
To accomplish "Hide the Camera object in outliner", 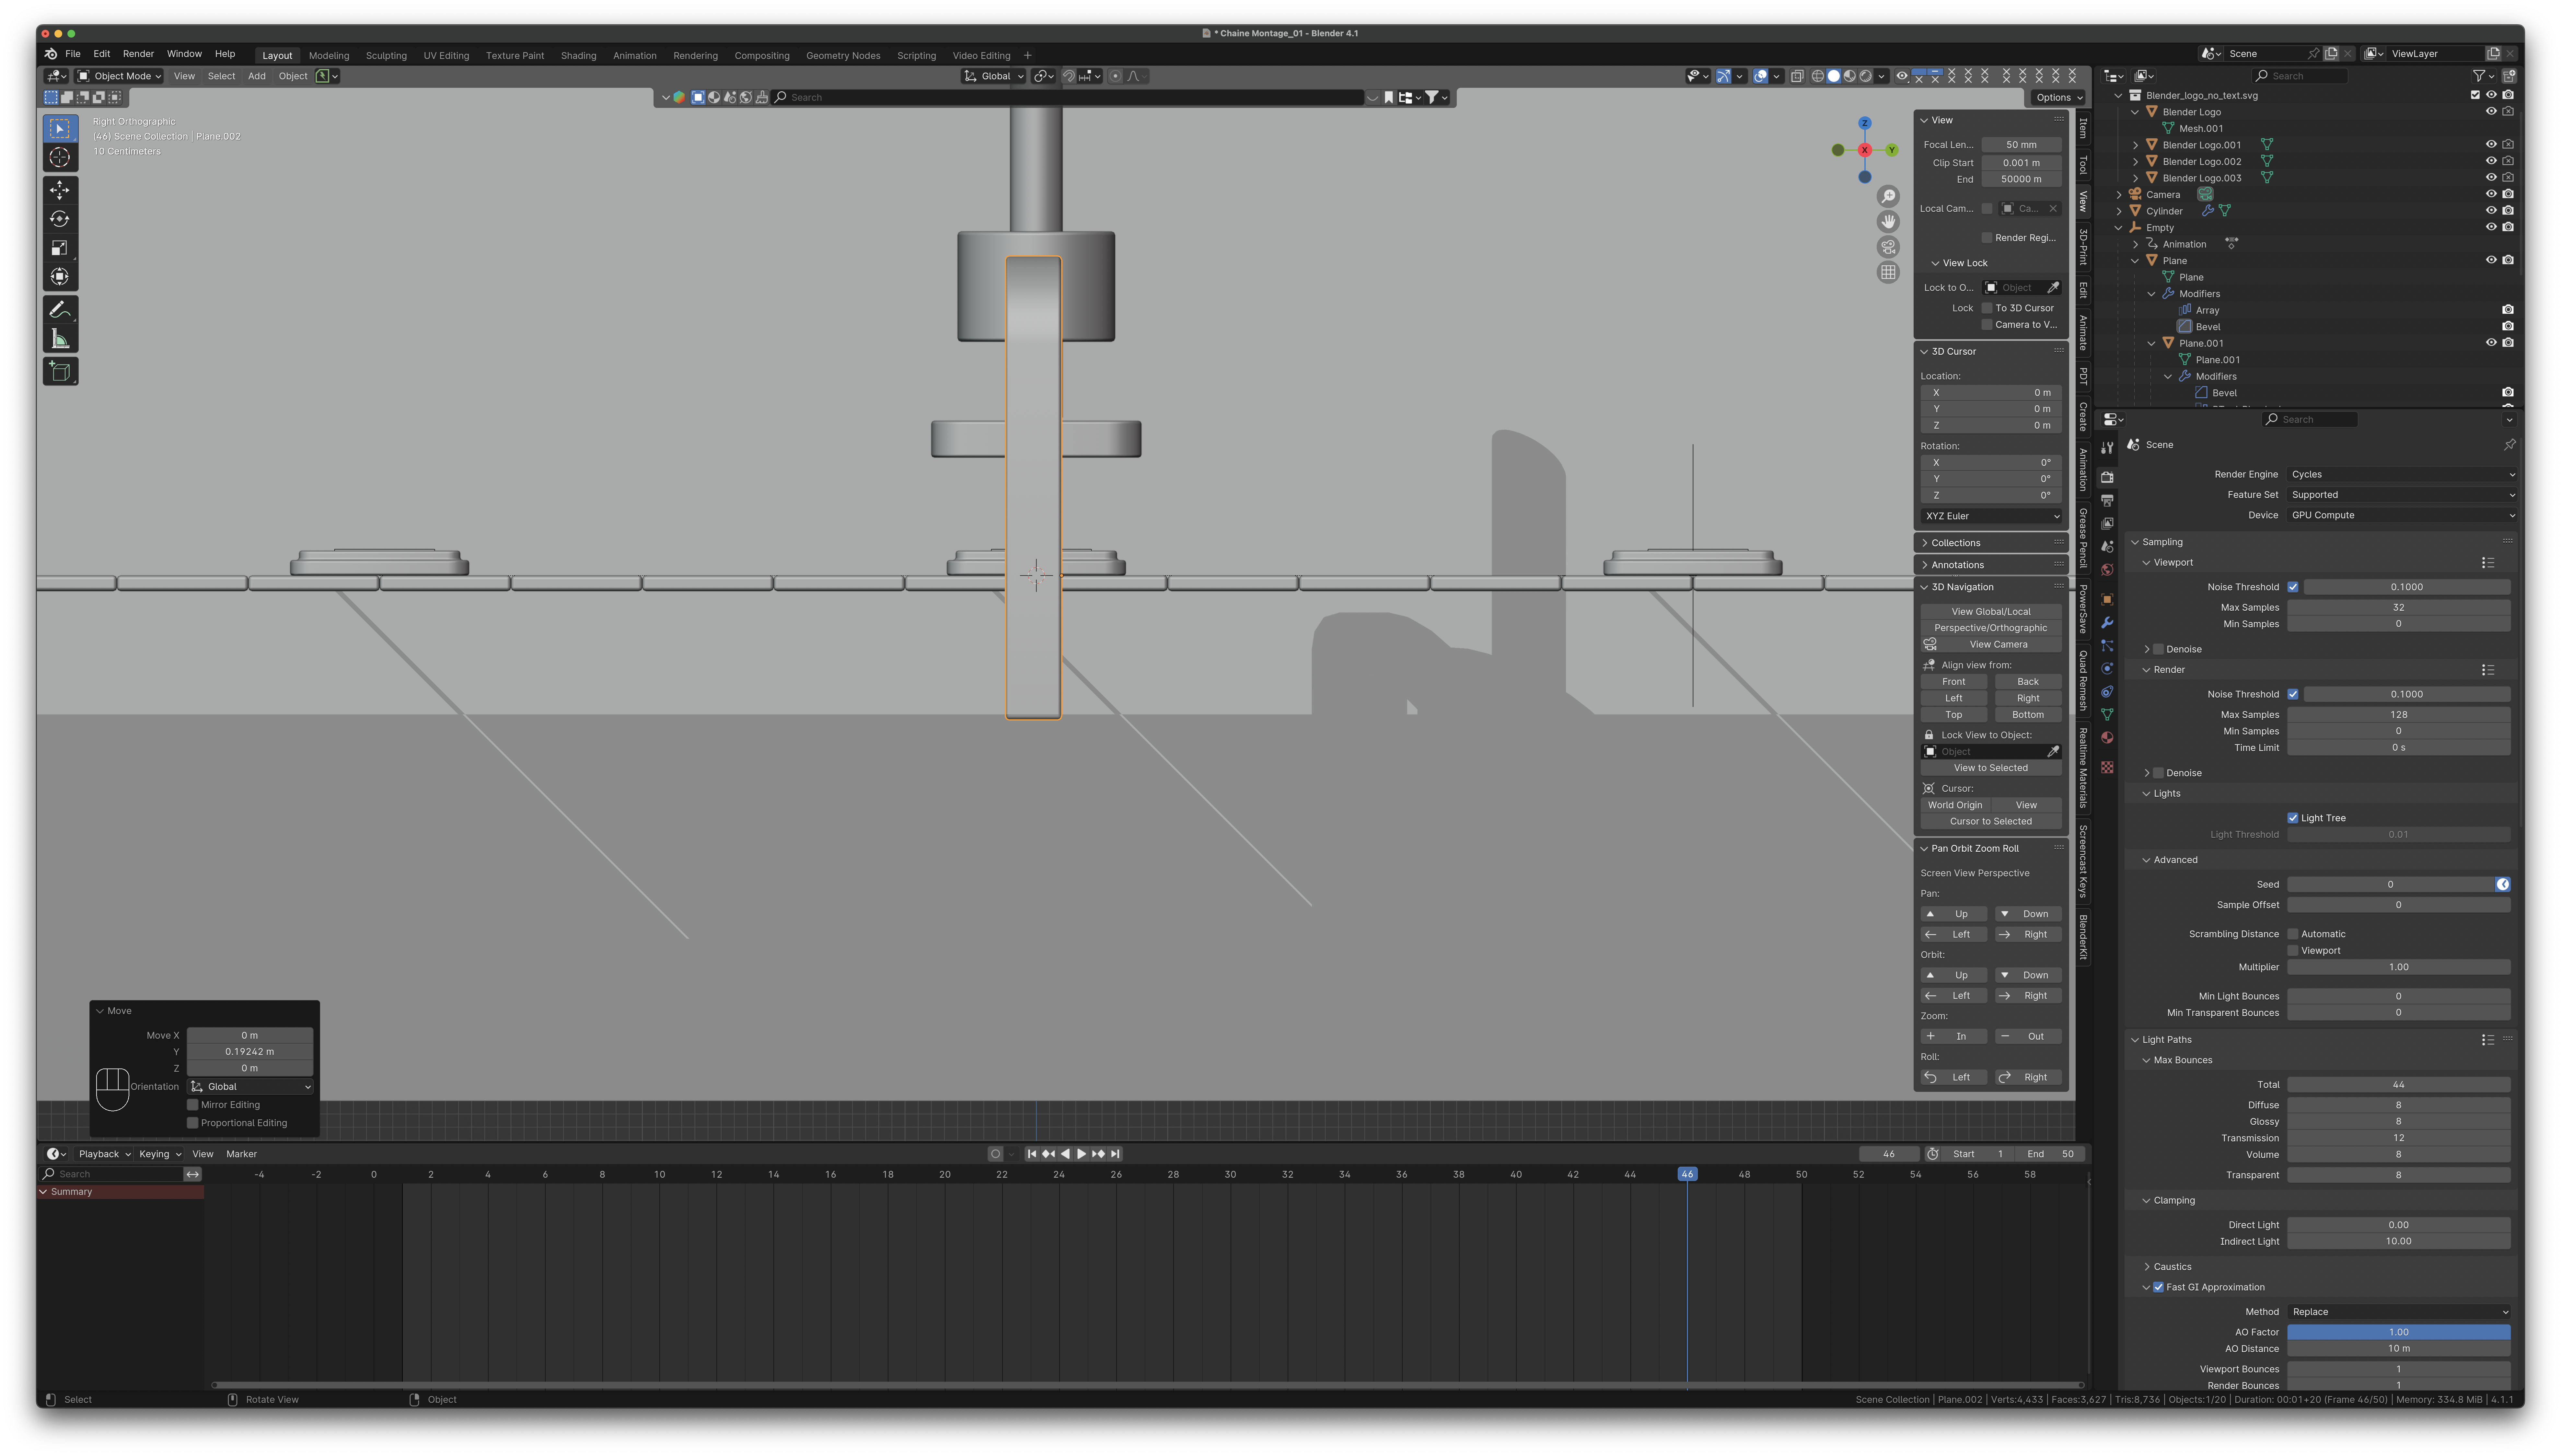I will (2491, 194).
